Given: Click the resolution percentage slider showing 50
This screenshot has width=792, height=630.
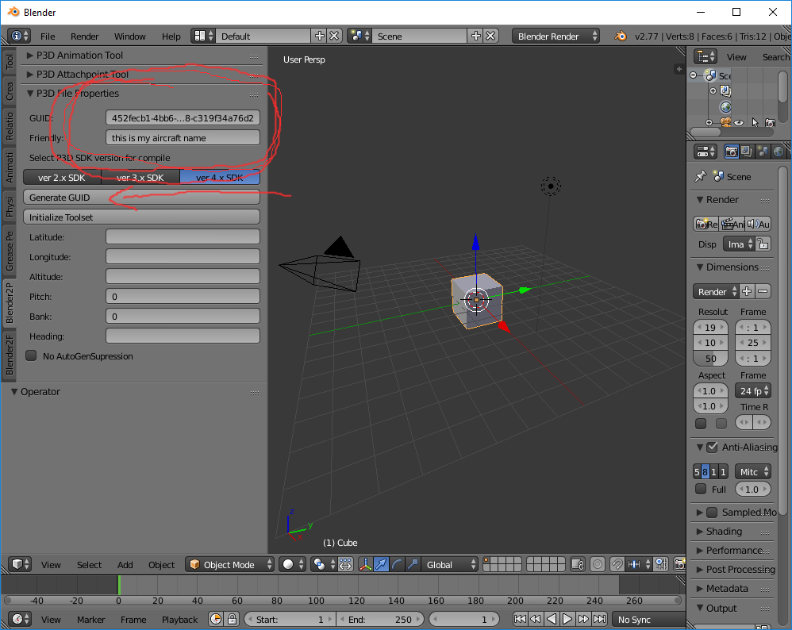Looking at the screenshot, I should point(711,359).
